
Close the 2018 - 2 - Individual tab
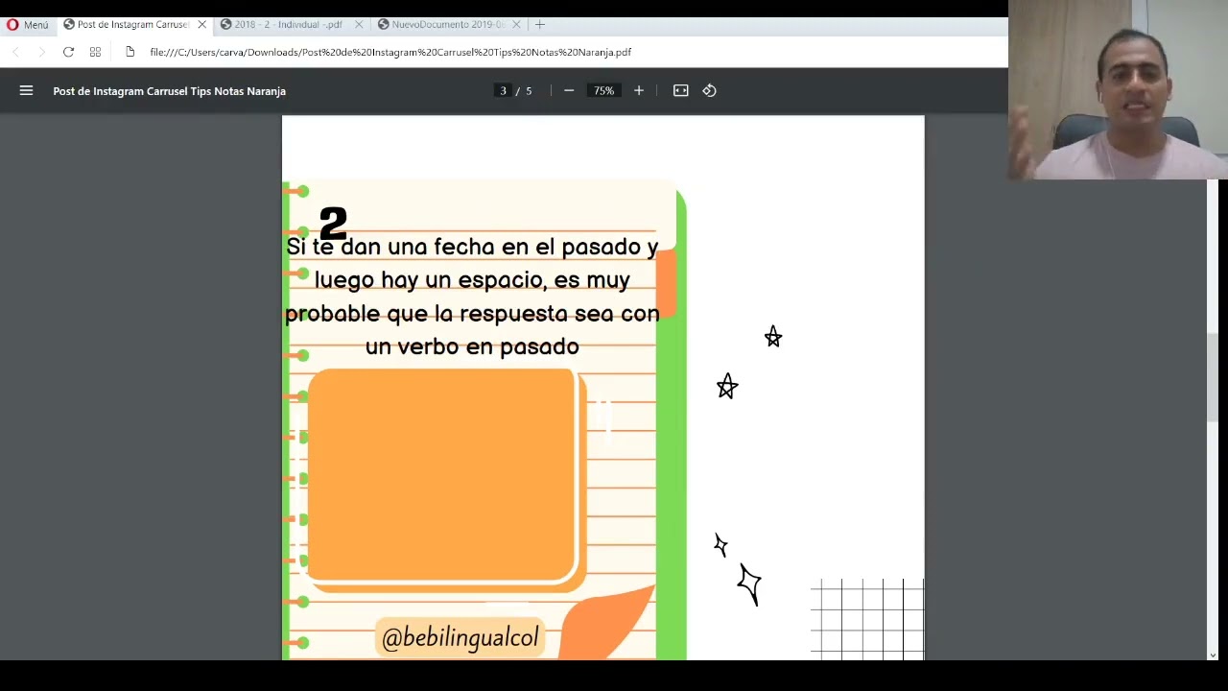[359, 25]
